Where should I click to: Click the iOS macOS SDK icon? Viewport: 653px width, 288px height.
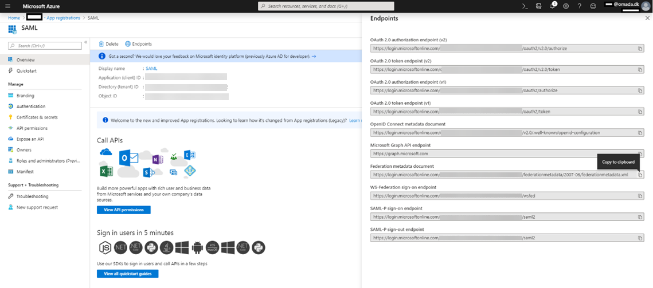click(212, 247)
